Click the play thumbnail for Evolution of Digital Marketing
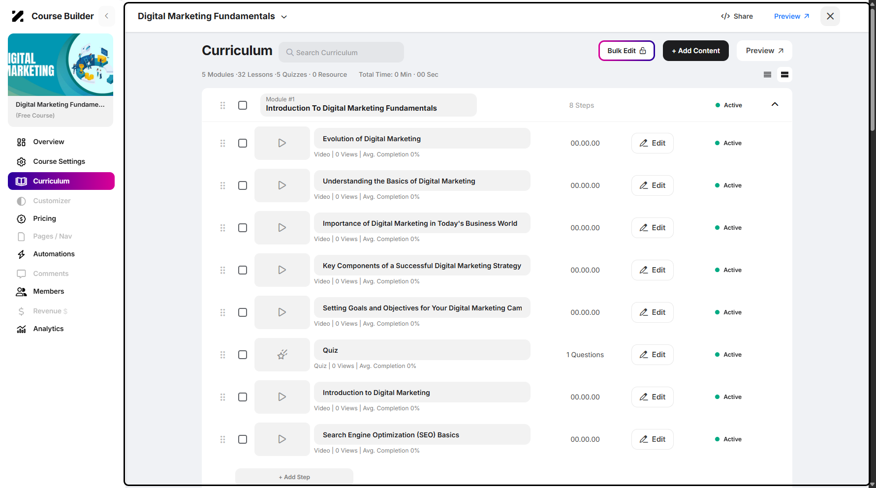This screenshot has height=488, width=876. tap(282, 143)
